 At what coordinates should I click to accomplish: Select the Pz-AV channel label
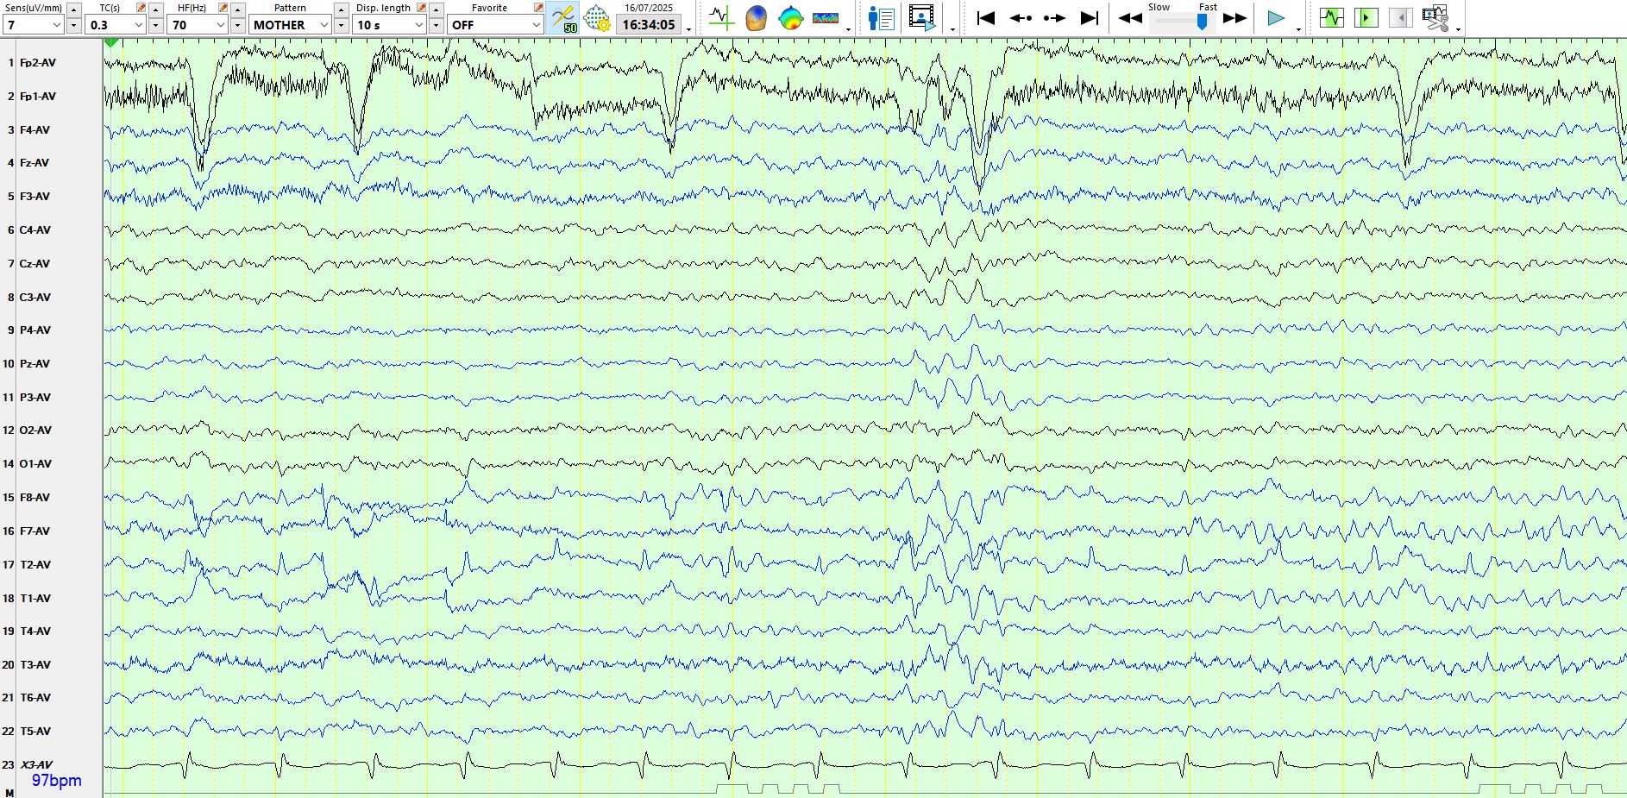pos(35,364)
